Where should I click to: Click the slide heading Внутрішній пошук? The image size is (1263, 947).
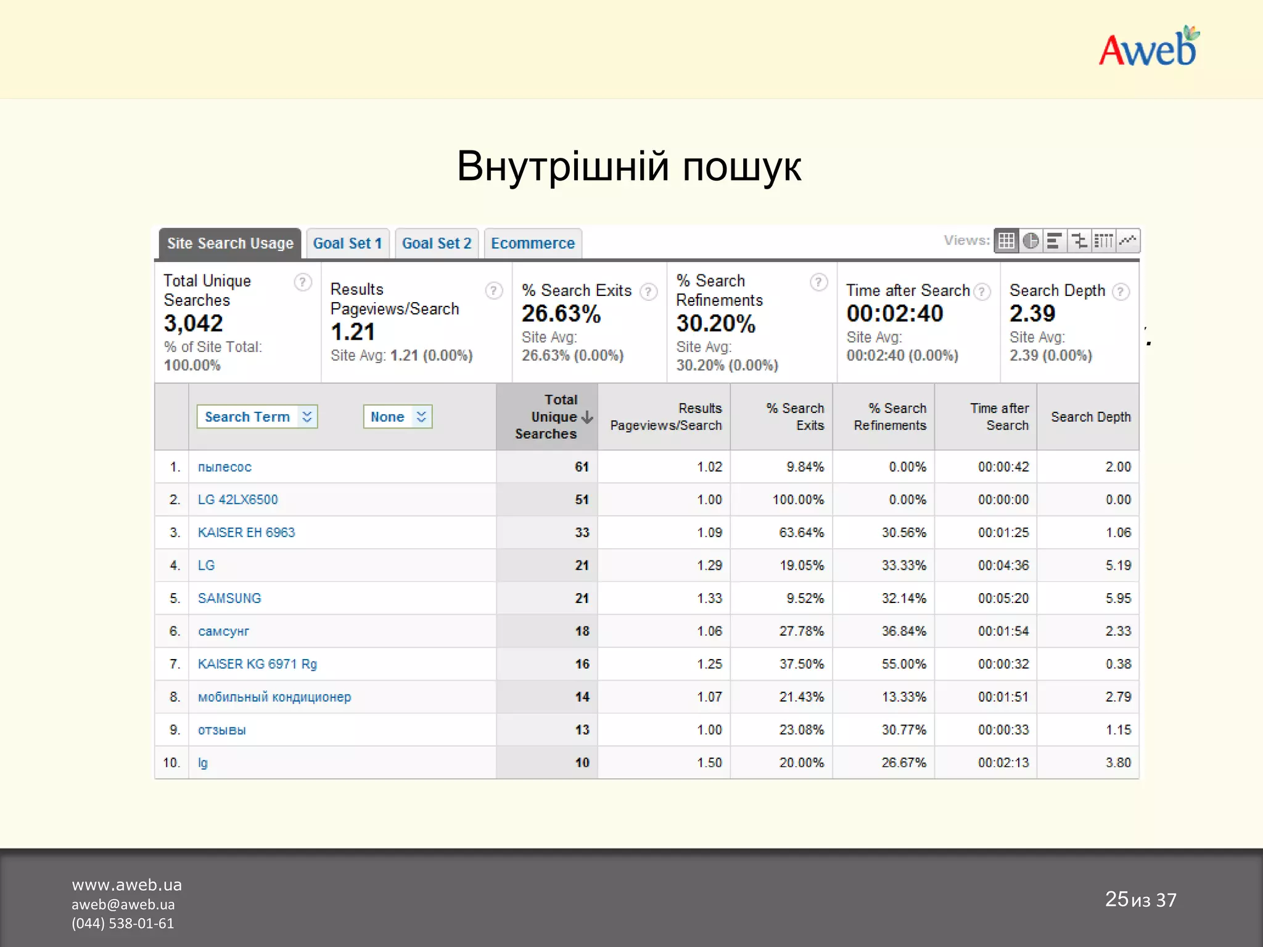[x=629, y=166]
